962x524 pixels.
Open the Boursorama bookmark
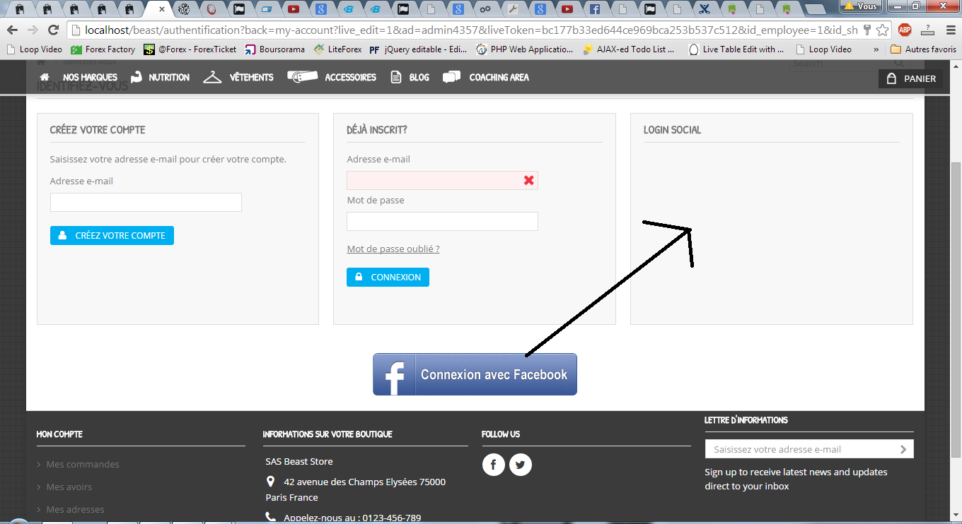pyautogui.click(x=275, y=49)
